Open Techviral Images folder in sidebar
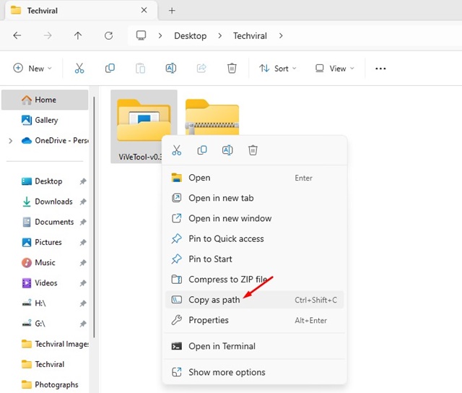Image resolution: width=462 pixels, height=393 pixels. [55, 344]
